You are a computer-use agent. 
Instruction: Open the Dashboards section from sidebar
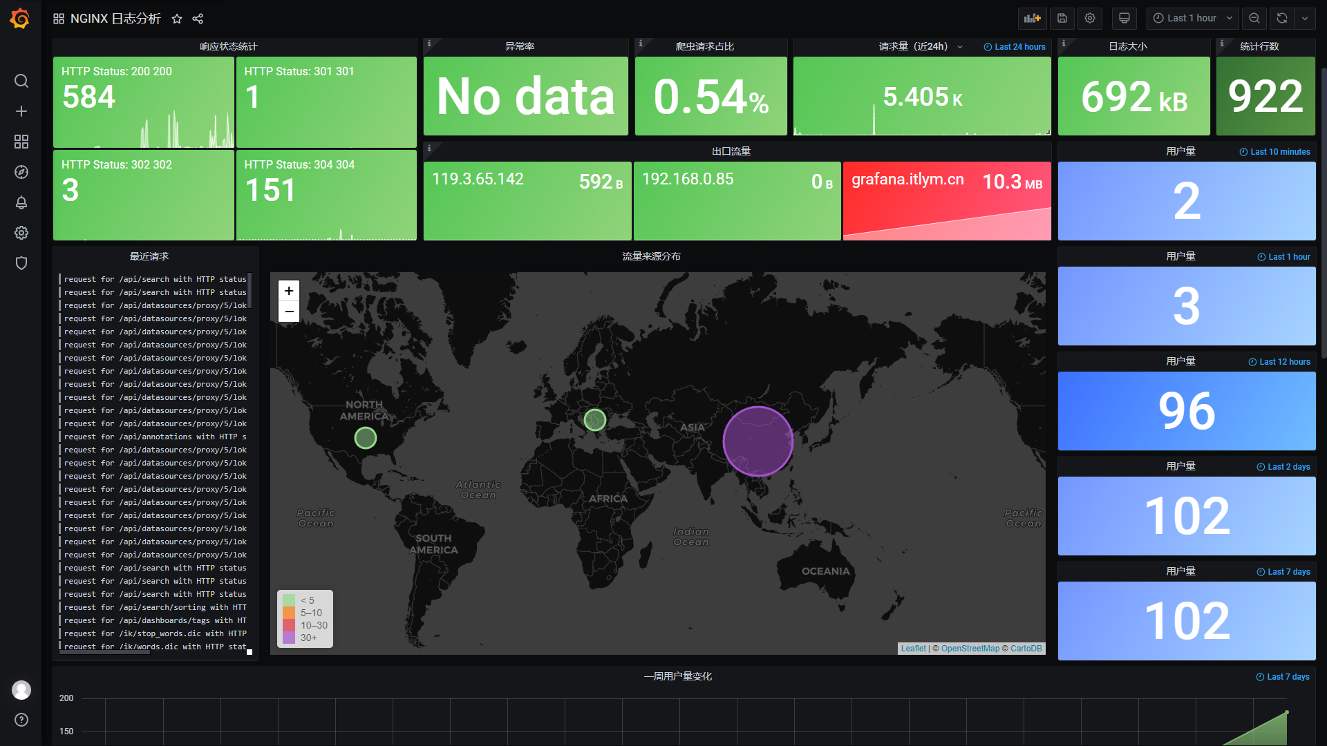(x=21, y=142)
